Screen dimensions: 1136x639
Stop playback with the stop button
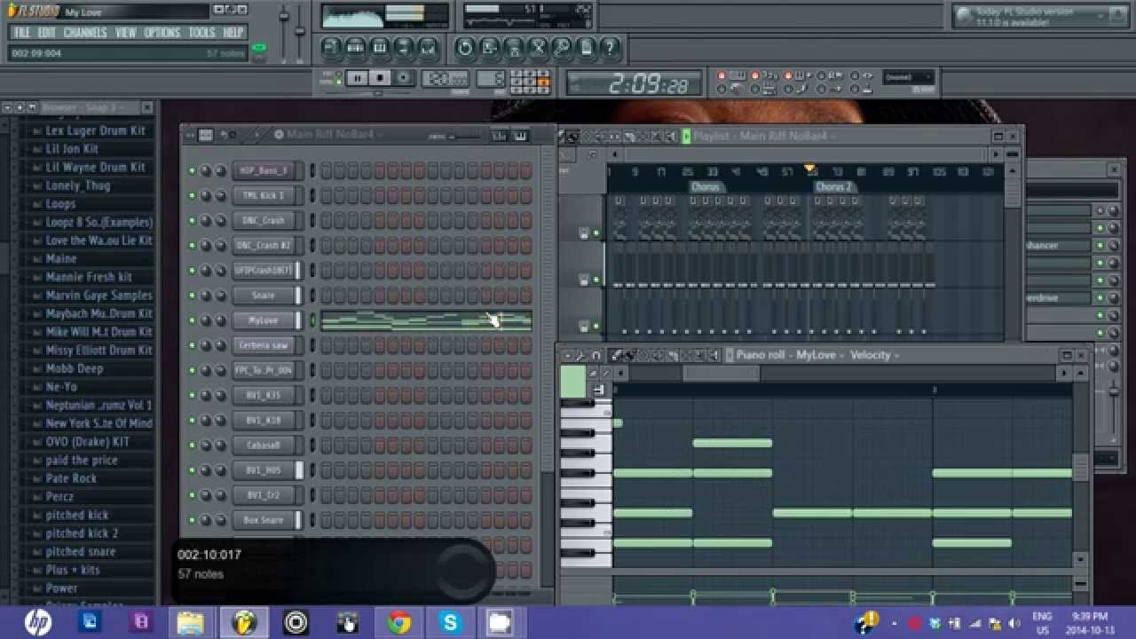[380, 78]
